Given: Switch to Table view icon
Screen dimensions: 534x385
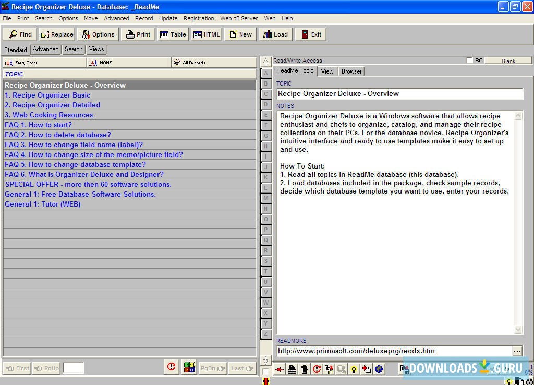Looking at the screenshot, I should tap(173, 34).
